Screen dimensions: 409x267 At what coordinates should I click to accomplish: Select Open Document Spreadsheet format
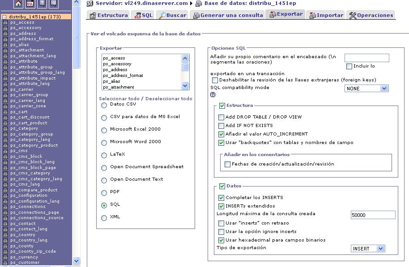click(104, 168)
